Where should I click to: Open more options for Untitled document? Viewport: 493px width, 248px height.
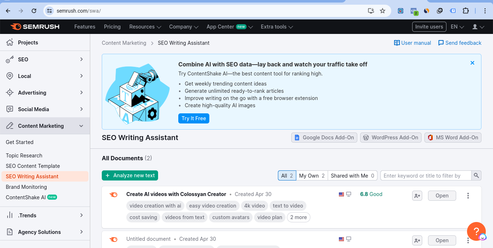468,240
